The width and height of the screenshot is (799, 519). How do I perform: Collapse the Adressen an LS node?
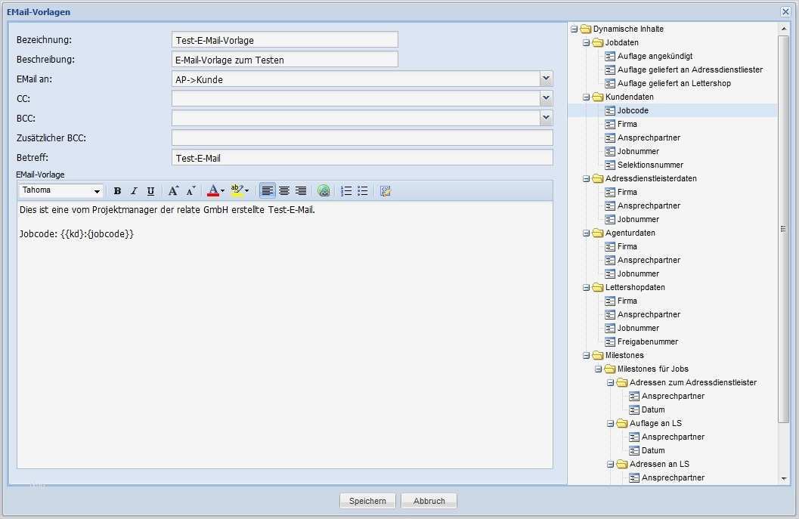(x=611, y=464)
